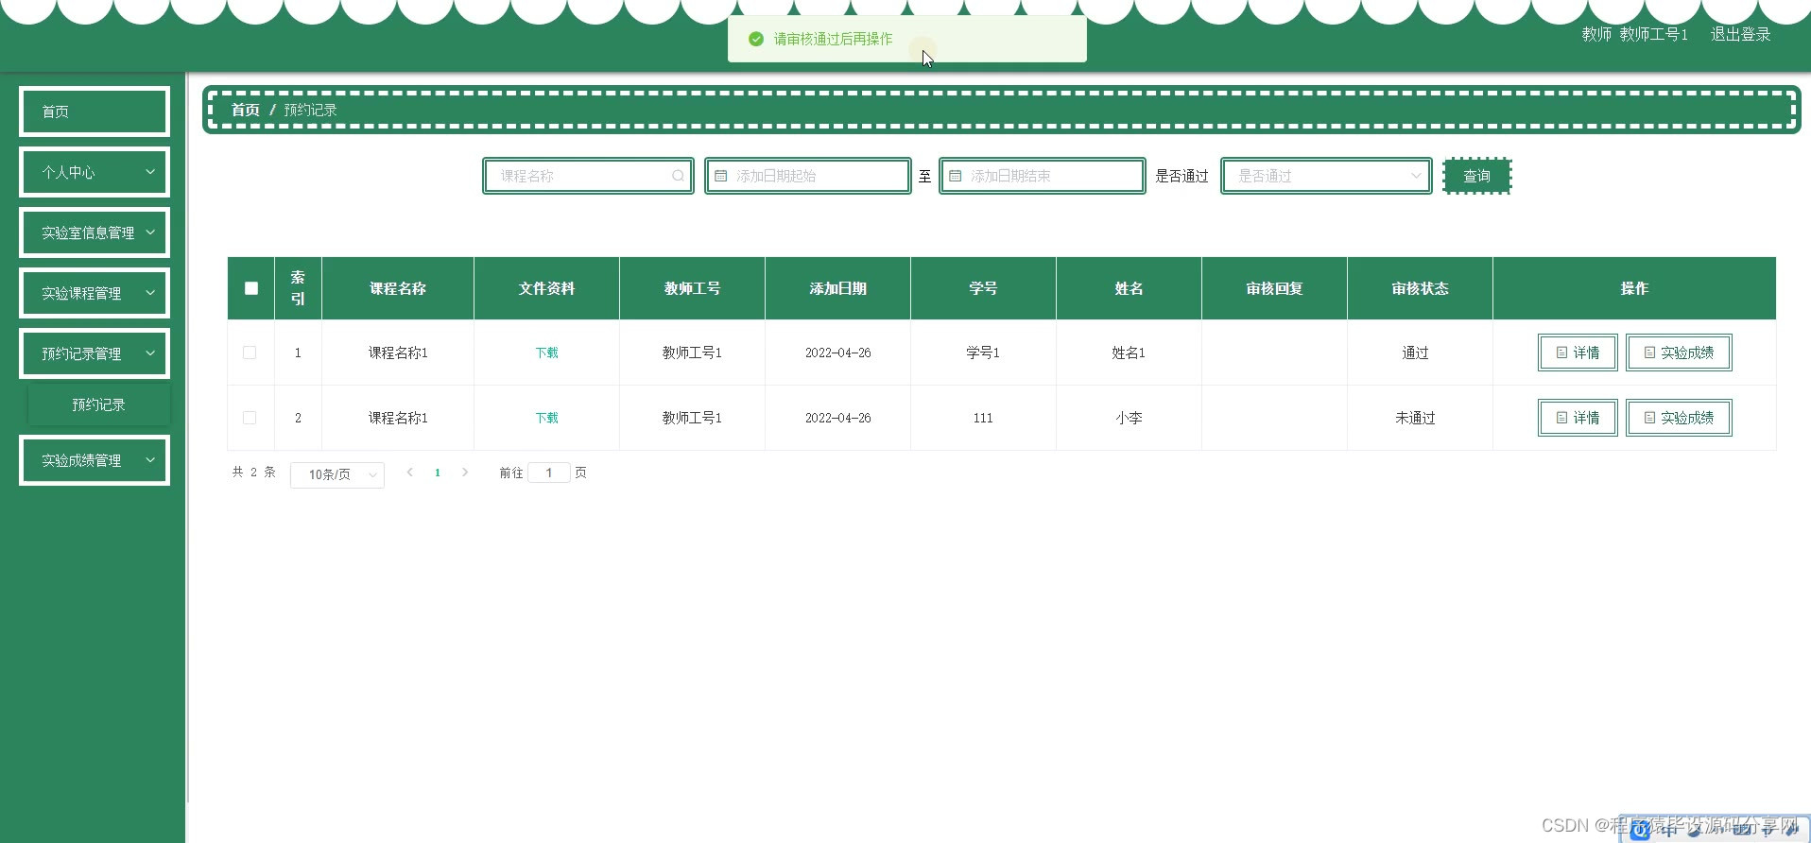Viewport: 1811px width, 843px height.
Task: Open 详情 for 小李 row
Action: pos(1578,418)
